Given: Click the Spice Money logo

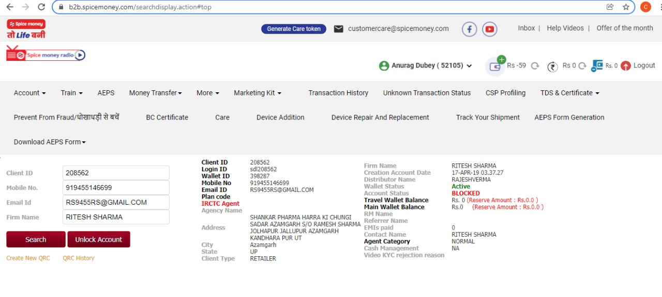Looking at the screenshot, I should point(26,29).
